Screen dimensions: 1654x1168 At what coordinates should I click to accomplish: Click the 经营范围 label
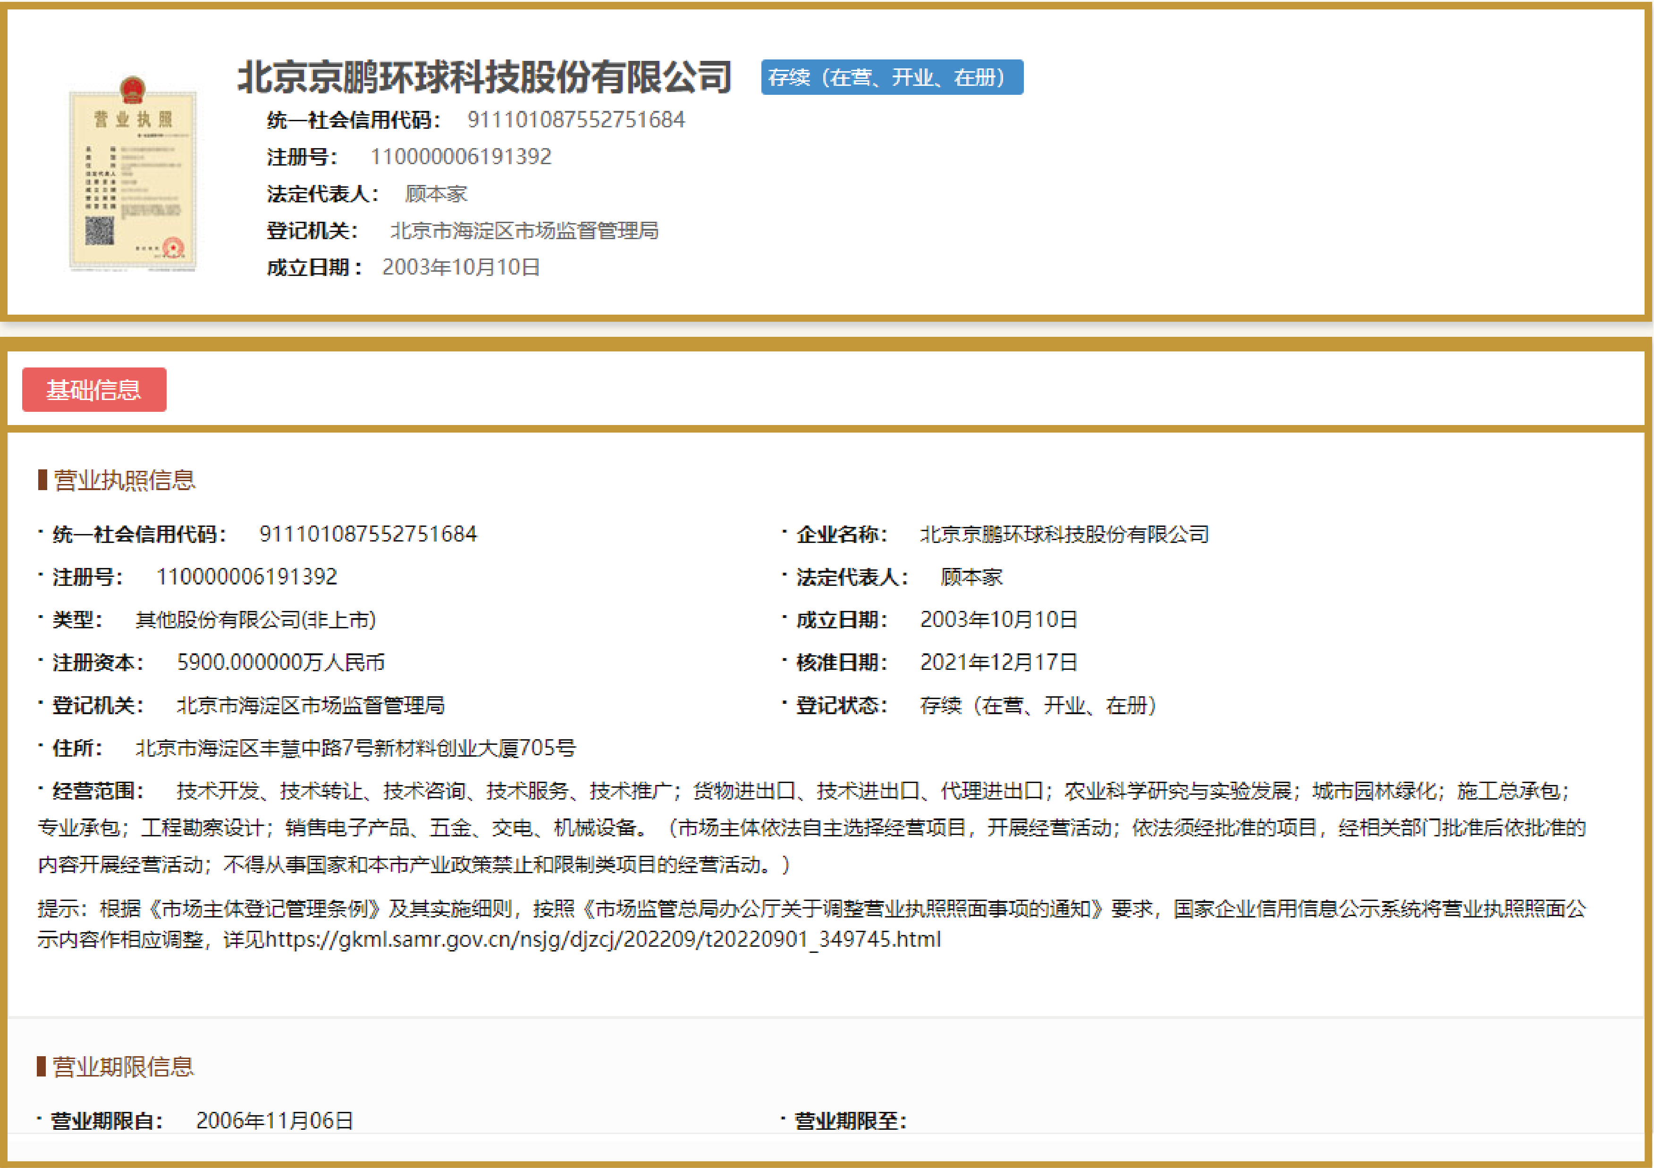[x=98, y=791]
